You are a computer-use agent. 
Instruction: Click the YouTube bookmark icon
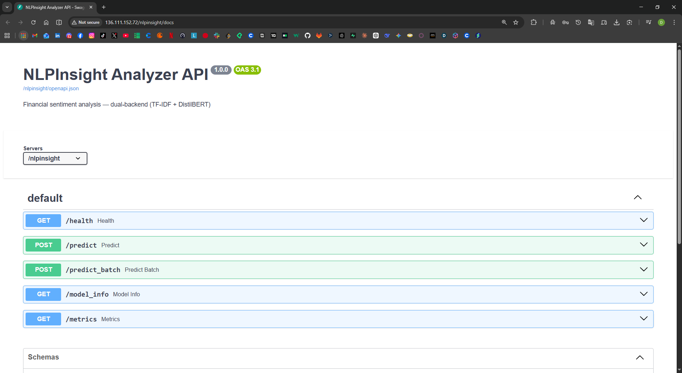pos(126,36)
